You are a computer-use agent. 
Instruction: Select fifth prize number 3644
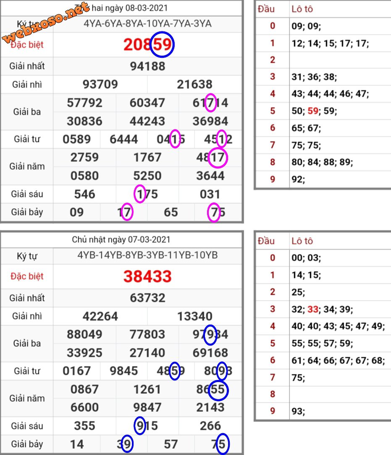(x=210, y=176)
